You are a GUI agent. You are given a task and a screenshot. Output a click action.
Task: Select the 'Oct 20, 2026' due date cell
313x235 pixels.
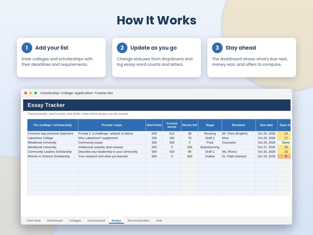tap(266, 143)
